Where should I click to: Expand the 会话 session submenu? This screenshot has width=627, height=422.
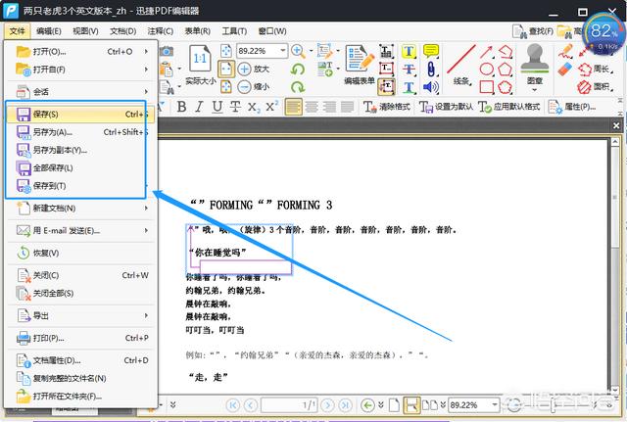[146, 92]
